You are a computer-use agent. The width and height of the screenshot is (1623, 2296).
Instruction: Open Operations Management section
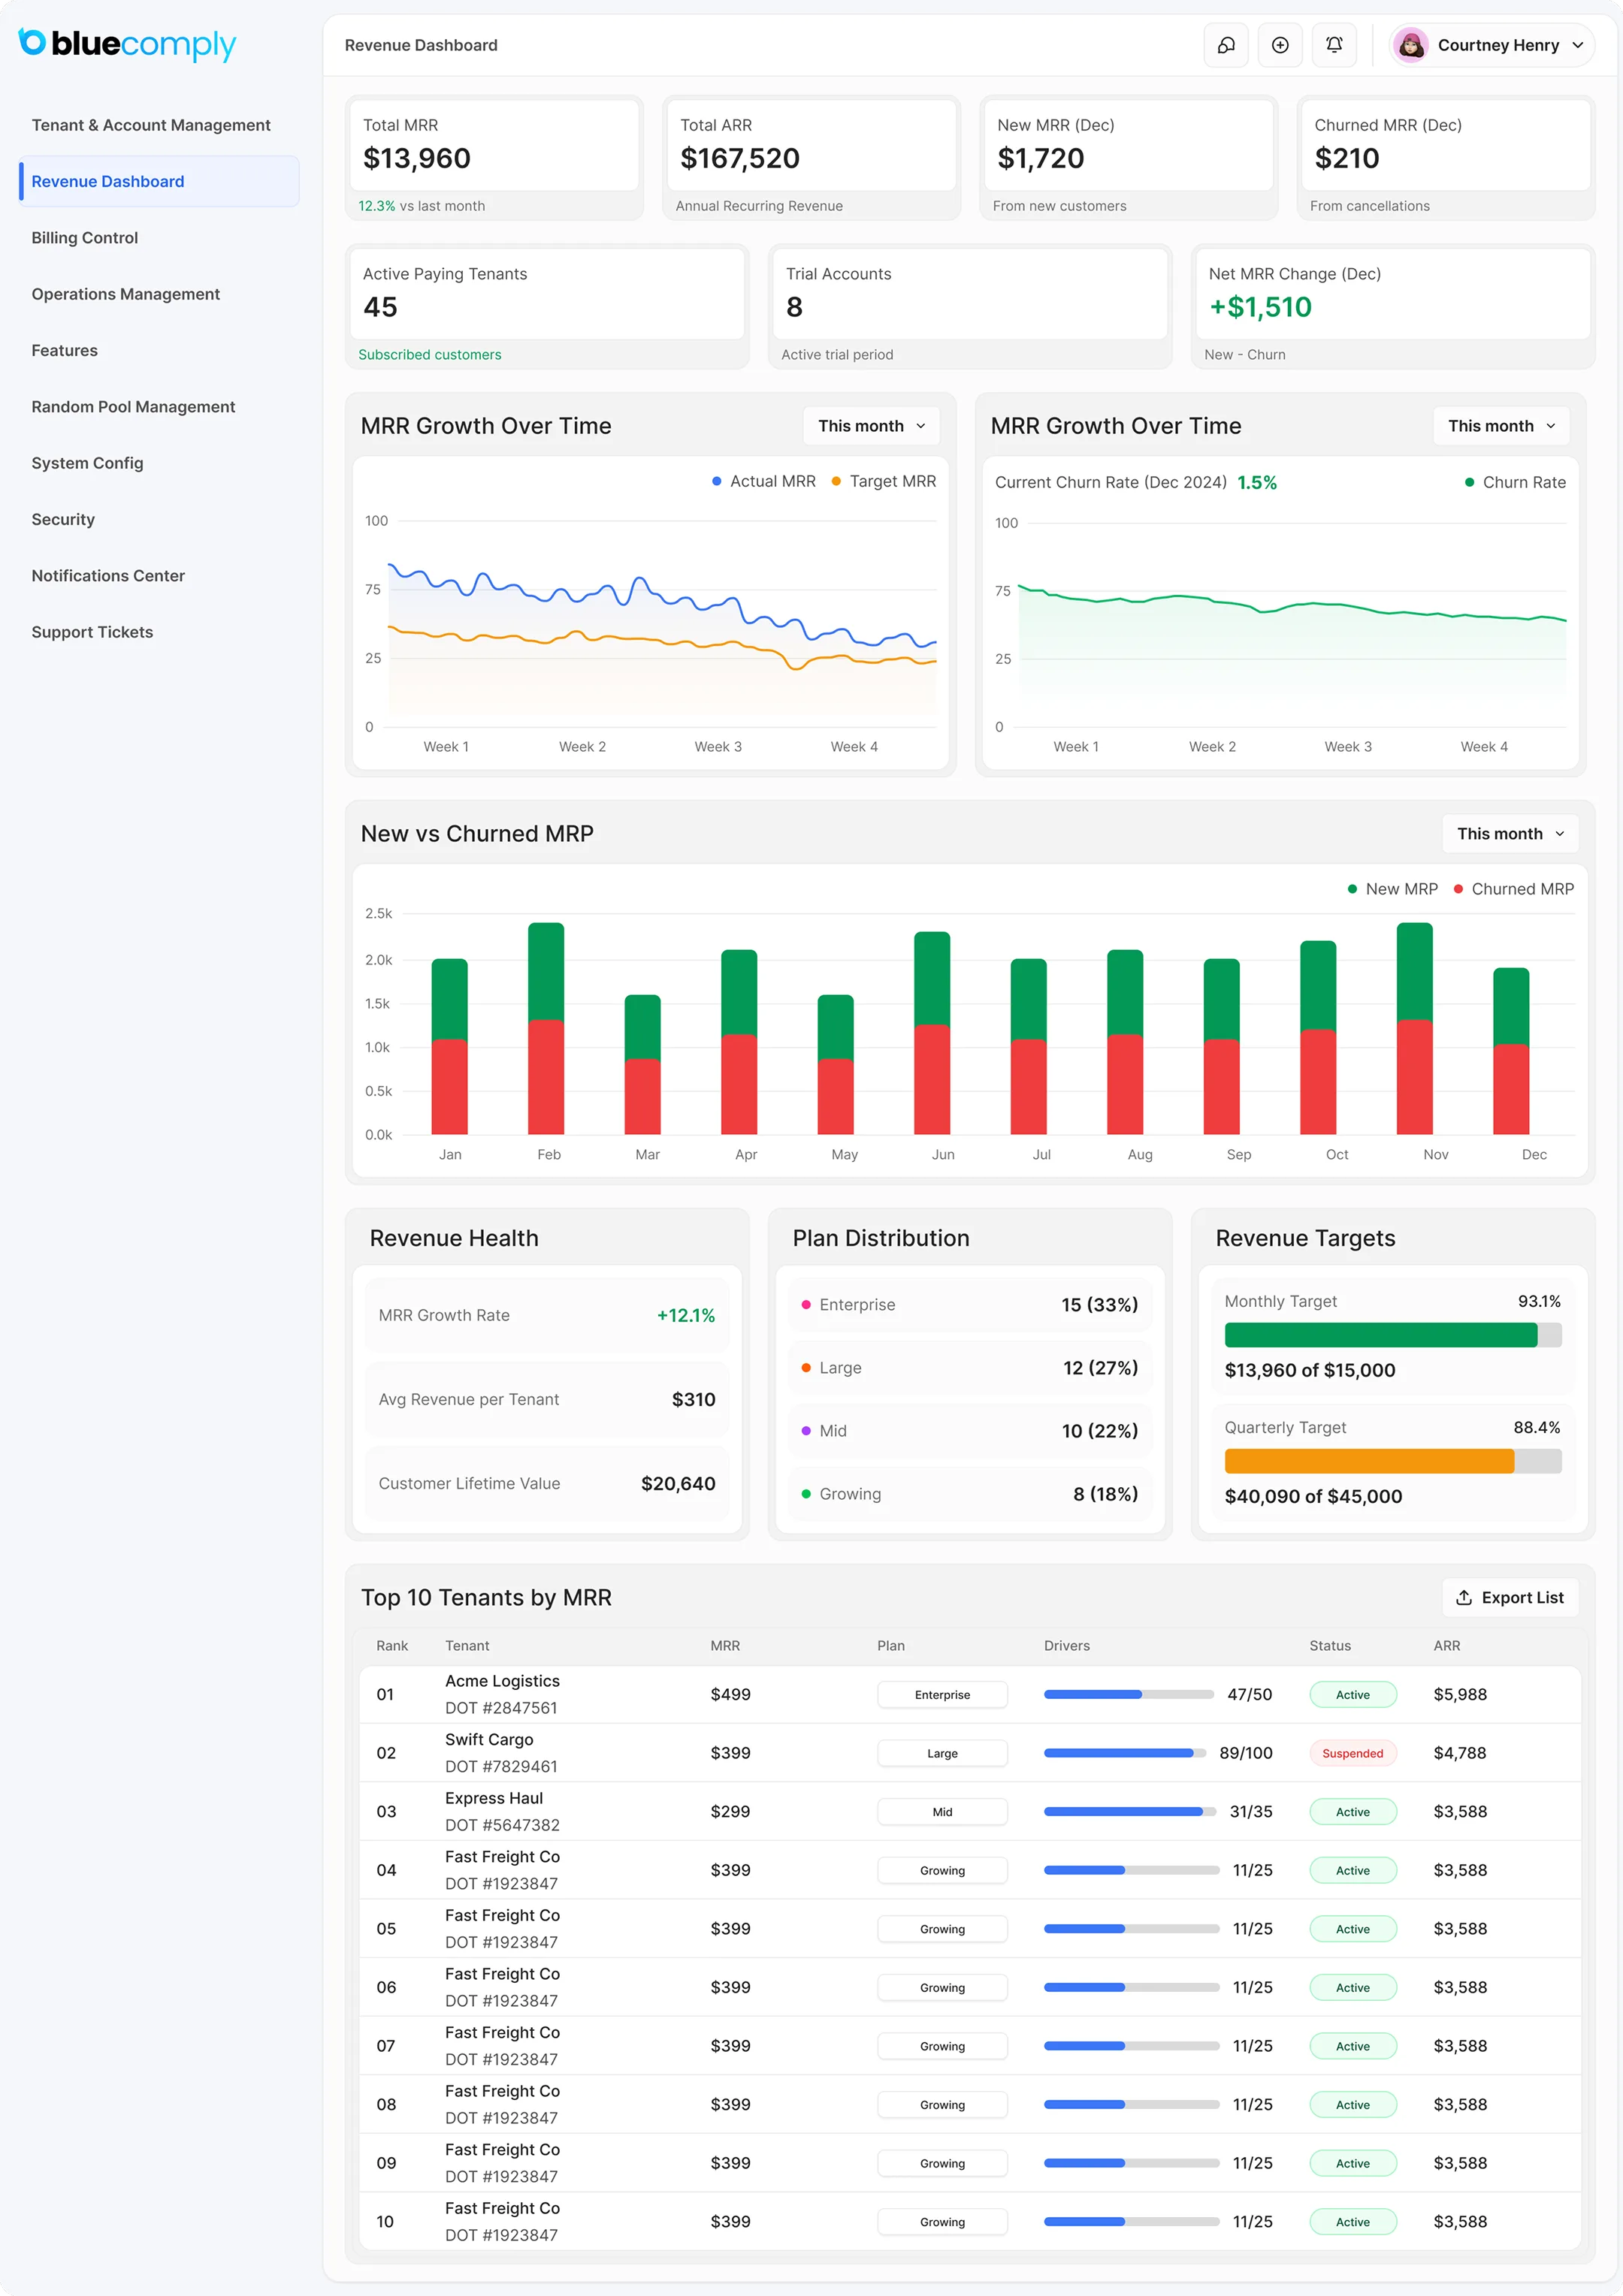pos(126,294)
